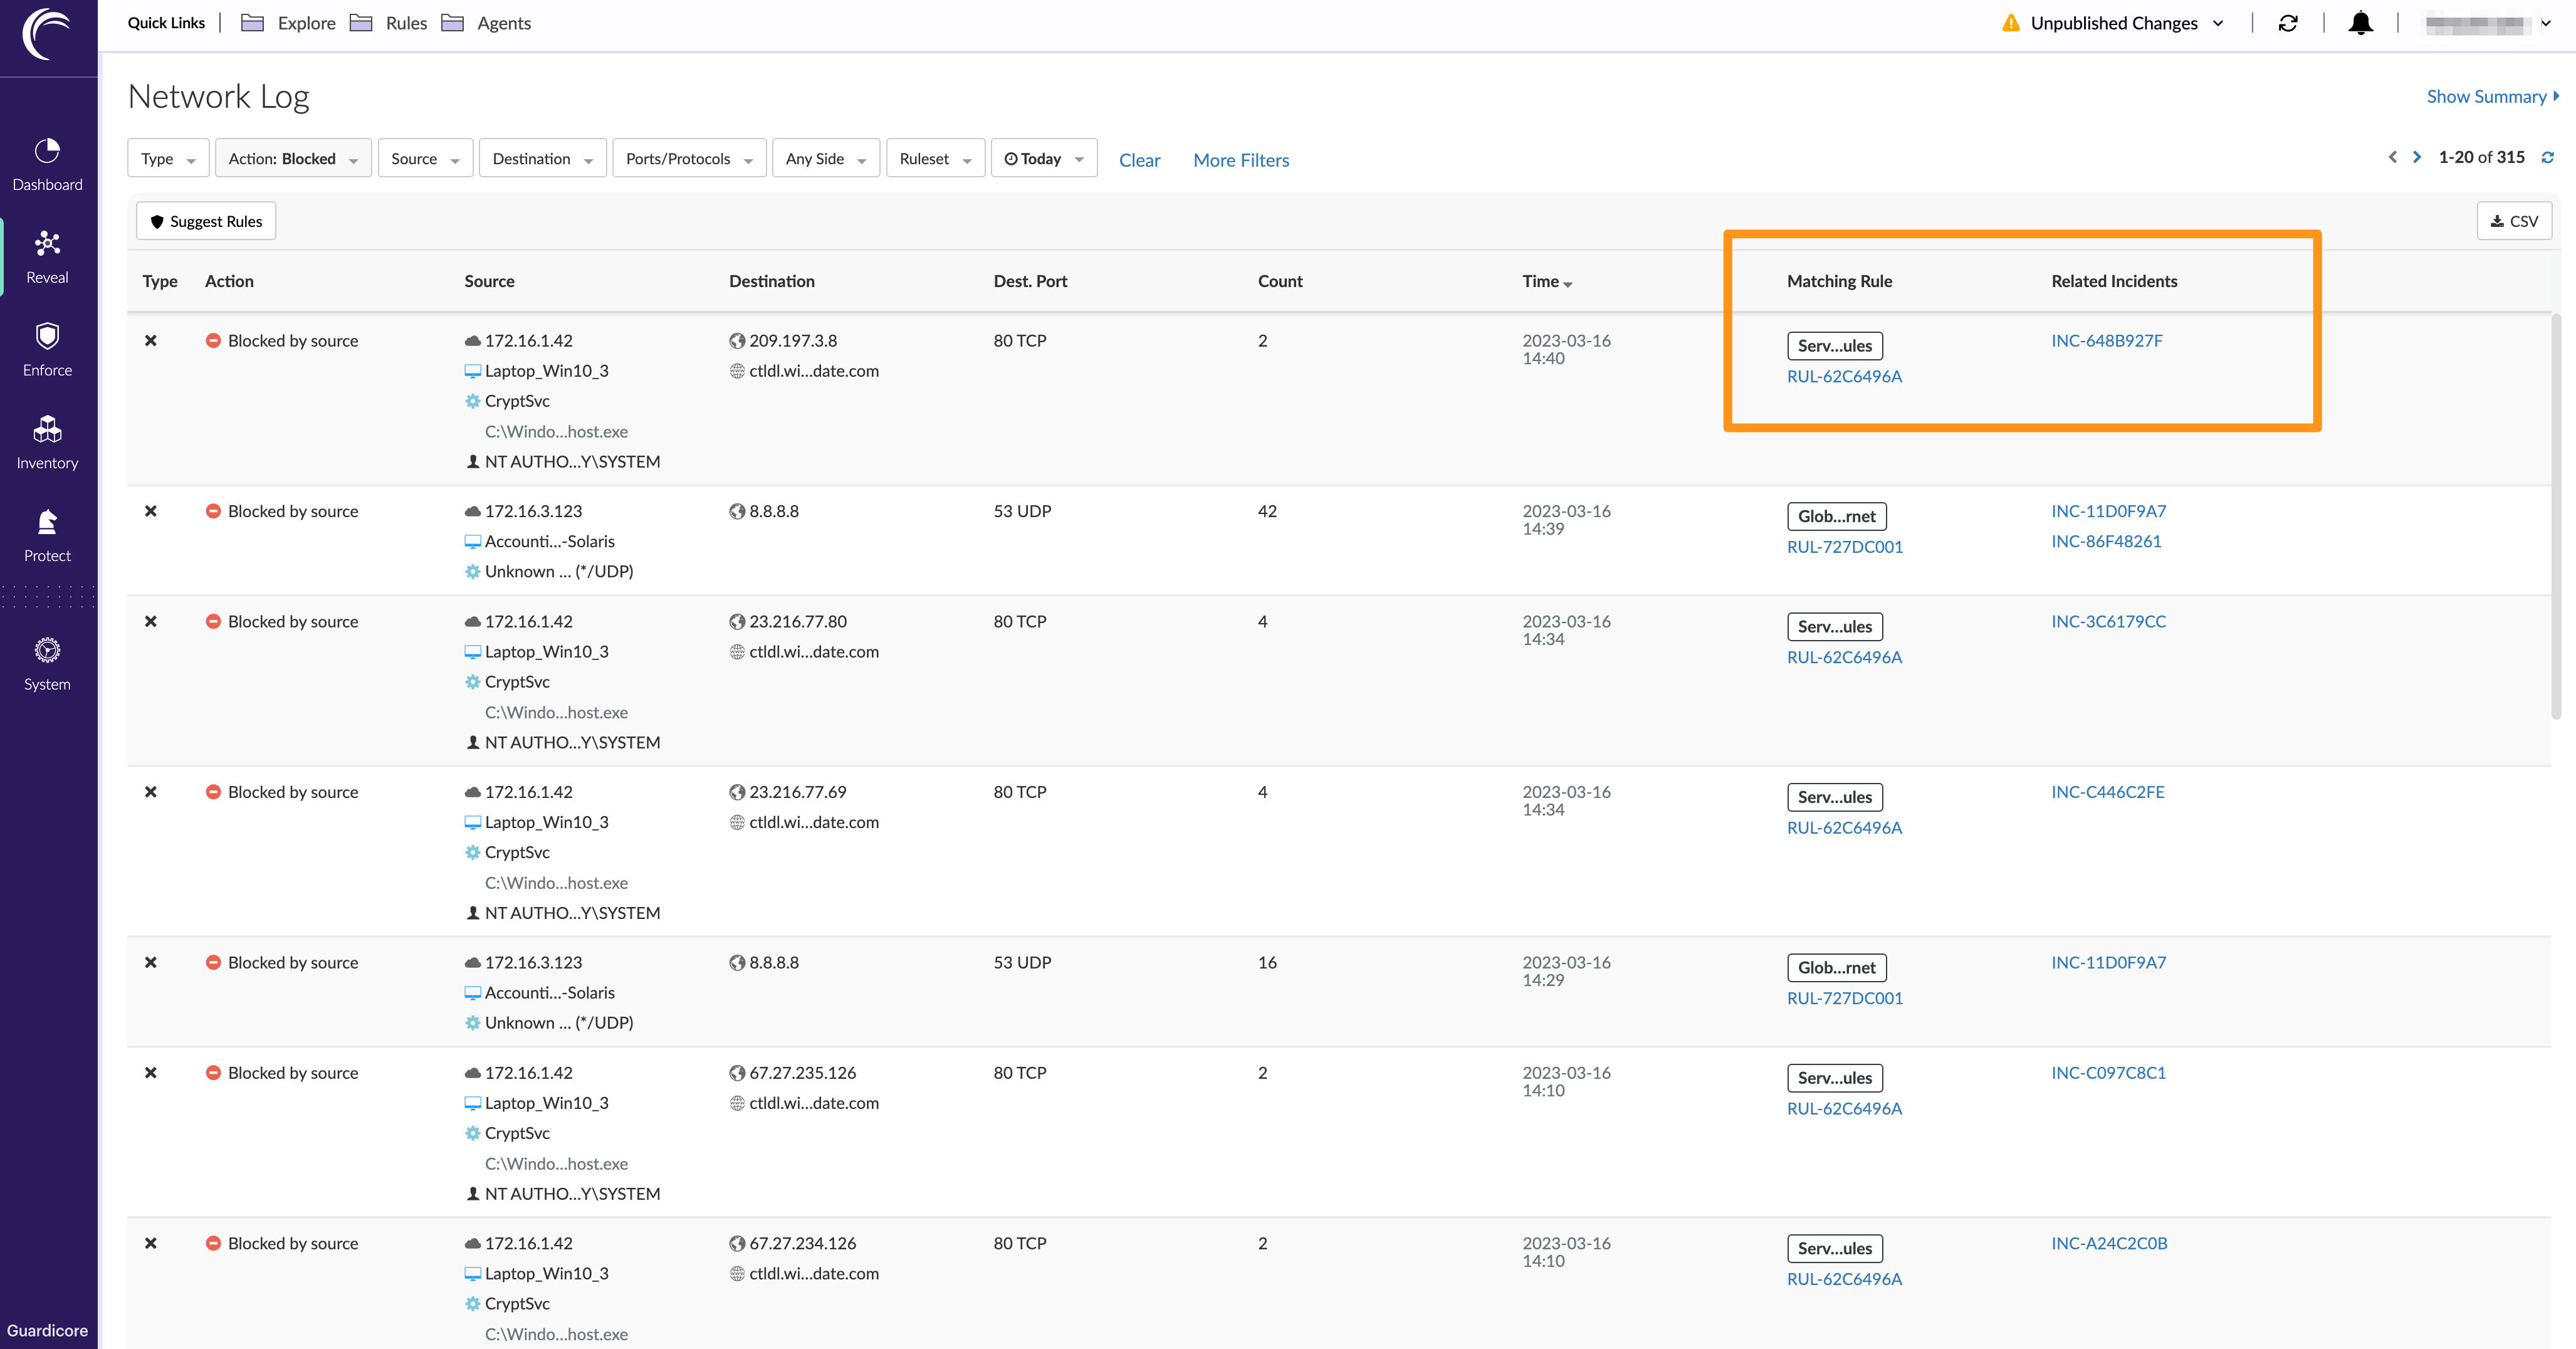Open the Rules quick link
This screenshot has width=2576, height=1349.
[406, 23]
